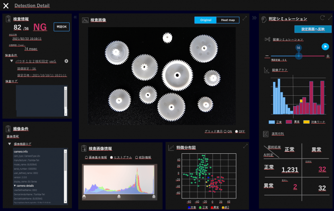Click the camera info heading row
334x211 pixels.
pyautogui.click(x=21, y=152)
